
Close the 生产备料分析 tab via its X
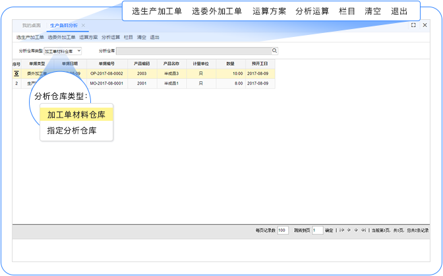click(x=83, y=25)
